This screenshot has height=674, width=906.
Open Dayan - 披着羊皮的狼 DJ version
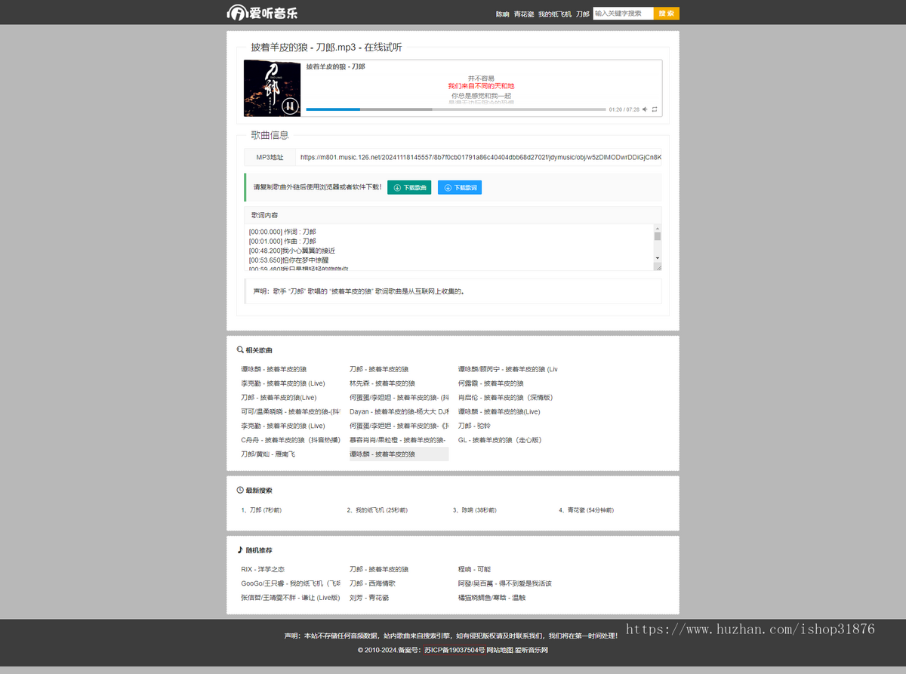point(399,411)
